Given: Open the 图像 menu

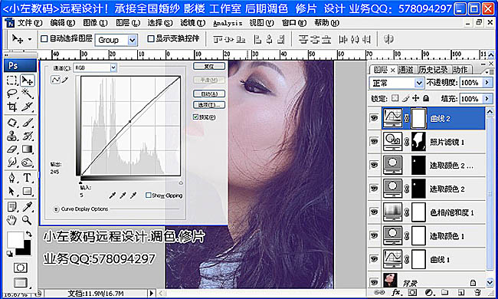Looking at the screenshot, I should pos(95,23).
